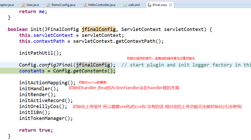Screen dimensions: 251x140
Task: Click the Config.configJFinal method call
Action: click(67, 65)
